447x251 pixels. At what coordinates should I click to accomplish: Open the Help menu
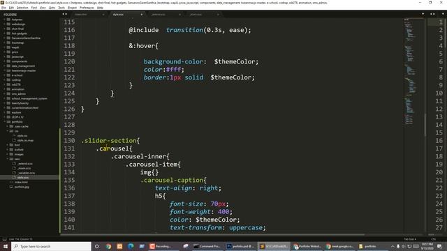pyautogui.click(x=100, y=8)
